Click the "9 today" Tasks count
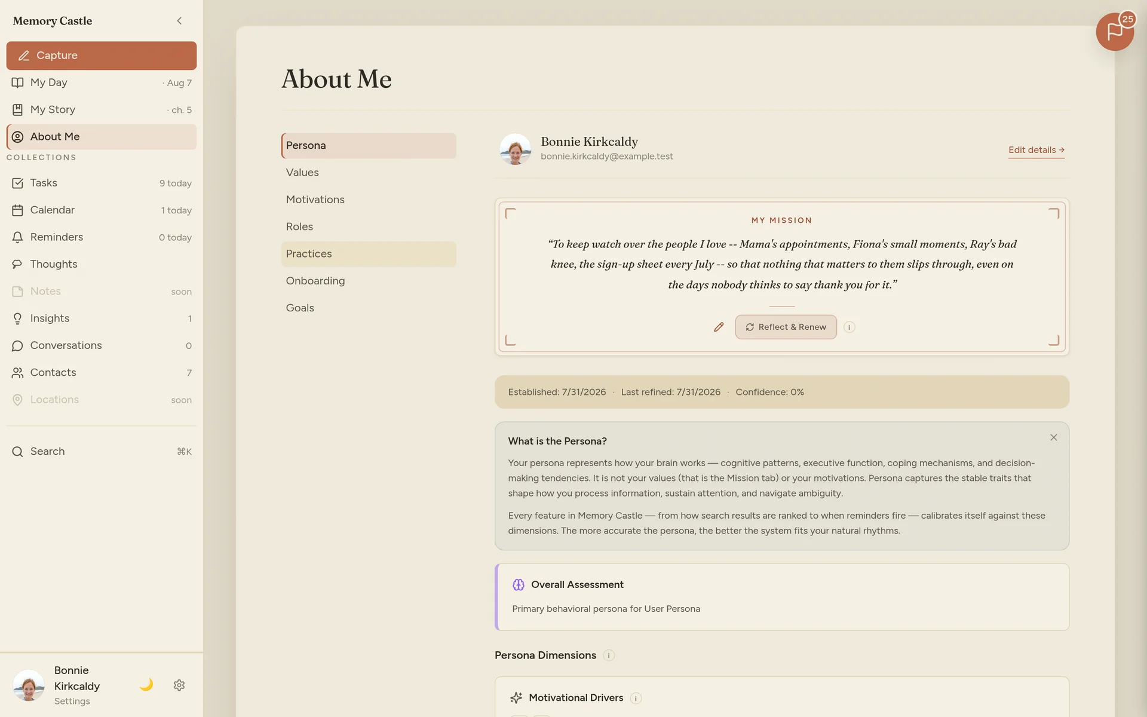This screenshot has width=1147, height=717. [x=176, y=183]
